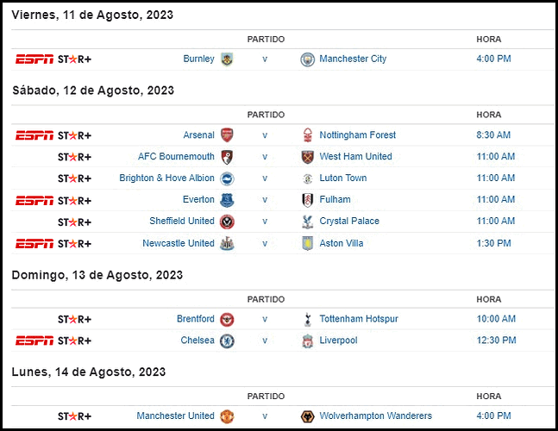Open the Crystal Palace team link

349,221
